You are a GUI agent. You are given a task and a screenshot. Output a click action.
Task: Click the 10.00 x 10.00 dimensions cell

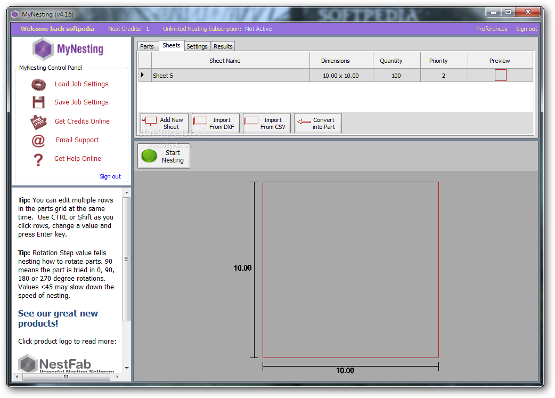coord(341,76)
